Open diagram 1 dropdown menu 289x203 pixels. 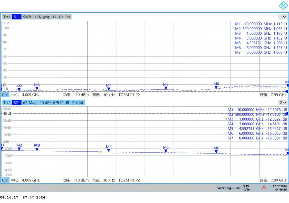tap(283, 17)
